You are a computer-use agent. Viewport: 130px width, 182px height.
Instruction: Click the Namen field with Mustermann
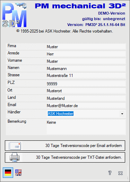tap(86, 69)
